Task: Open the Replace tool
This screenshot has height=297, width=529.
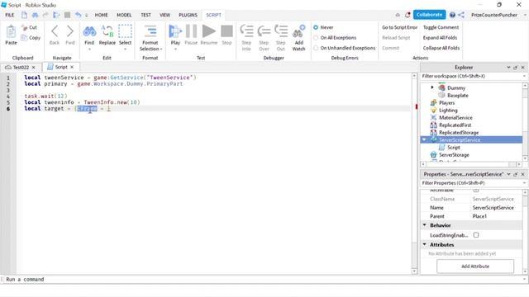Action: [x=107, y=31]
